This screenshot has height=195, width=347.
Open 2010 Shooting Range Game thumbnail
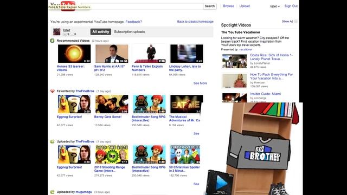[x=112, y=154]
